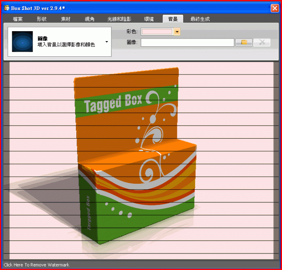The image size is (282, 270).
Task: Click the 圖像 background type description text
Action: pyautogui.click(x=65, y=44)
